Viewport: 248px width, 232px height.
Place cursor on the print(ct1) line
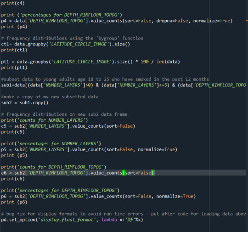14,50
